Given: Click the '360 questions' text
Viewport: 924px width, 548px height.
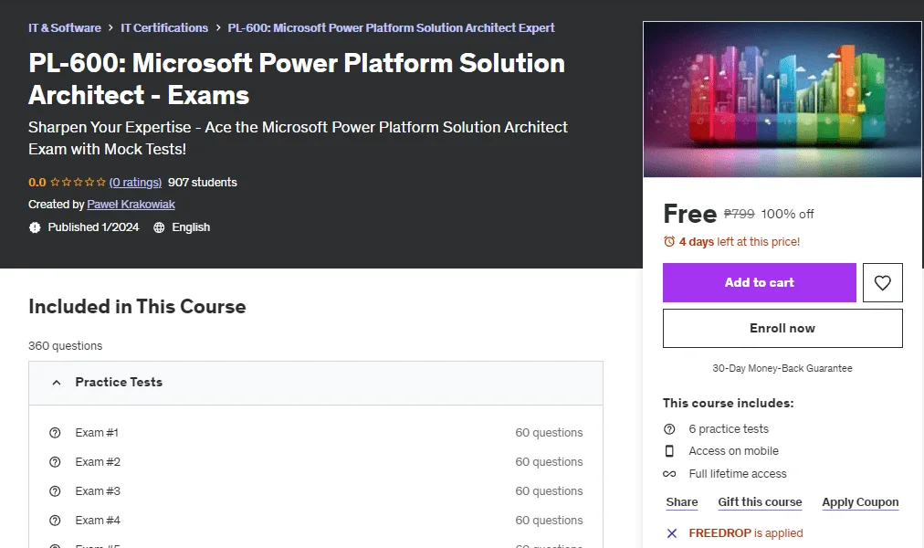Looking at the screenshot, I should click(x=66, y=346).
